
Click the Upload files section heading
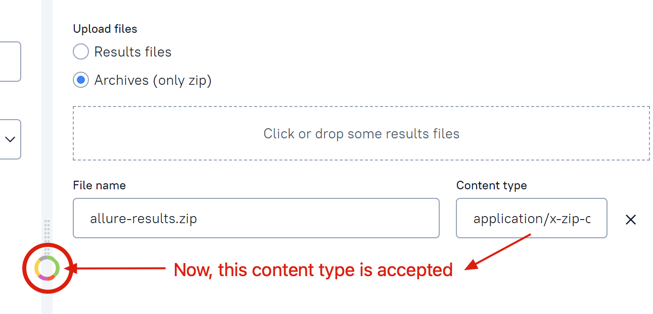tap(105, 29)
